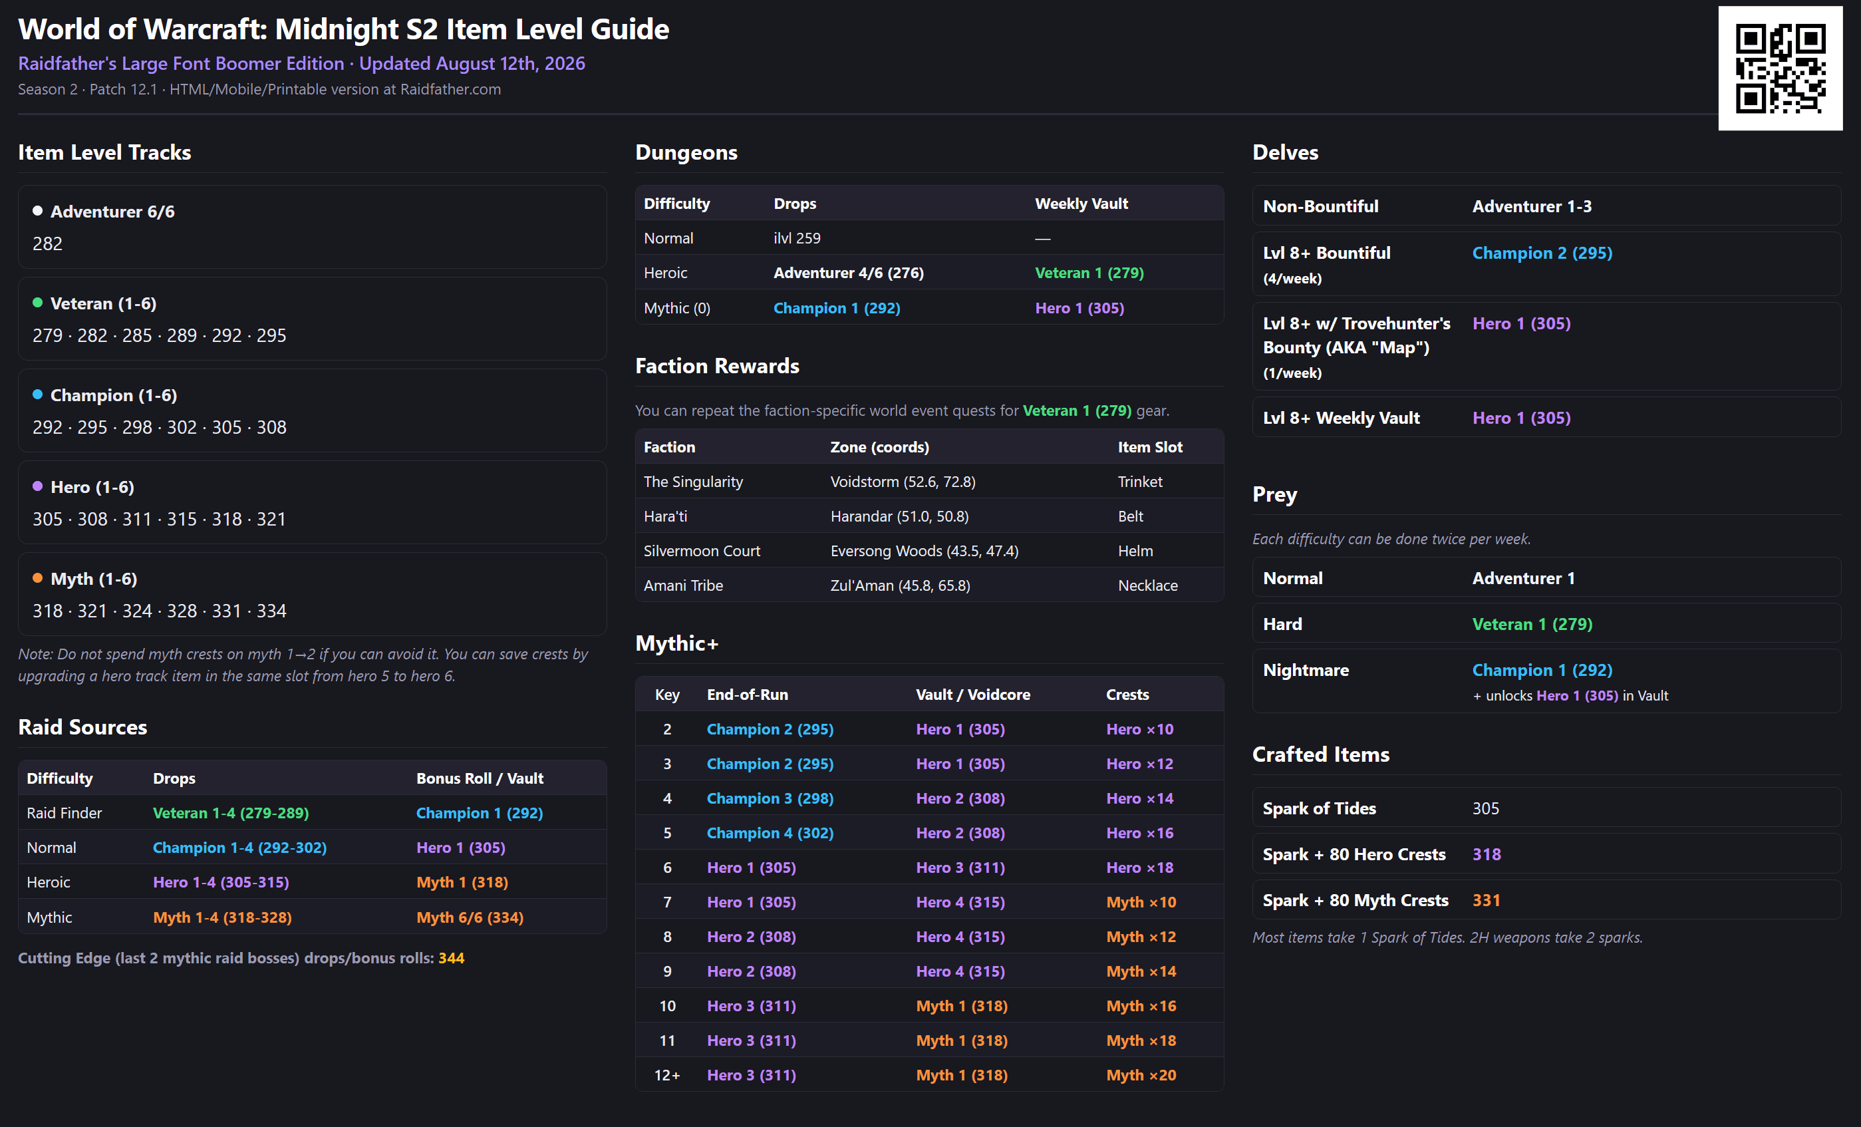This screenshot has height=1127, width=1861.
Task: Click Amani Tribe faction name
Action: point(683,585)
